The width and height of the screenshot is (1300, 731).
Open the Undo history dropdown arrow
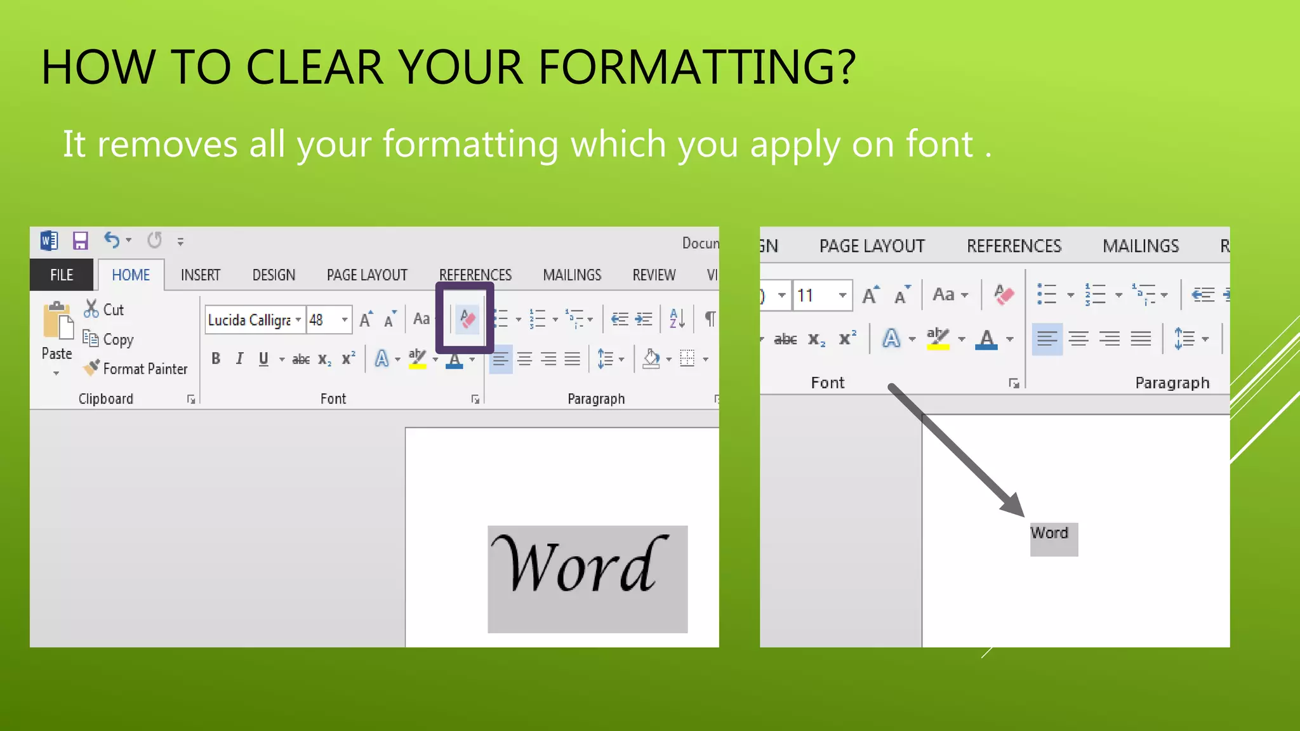[x=128, y=240]
